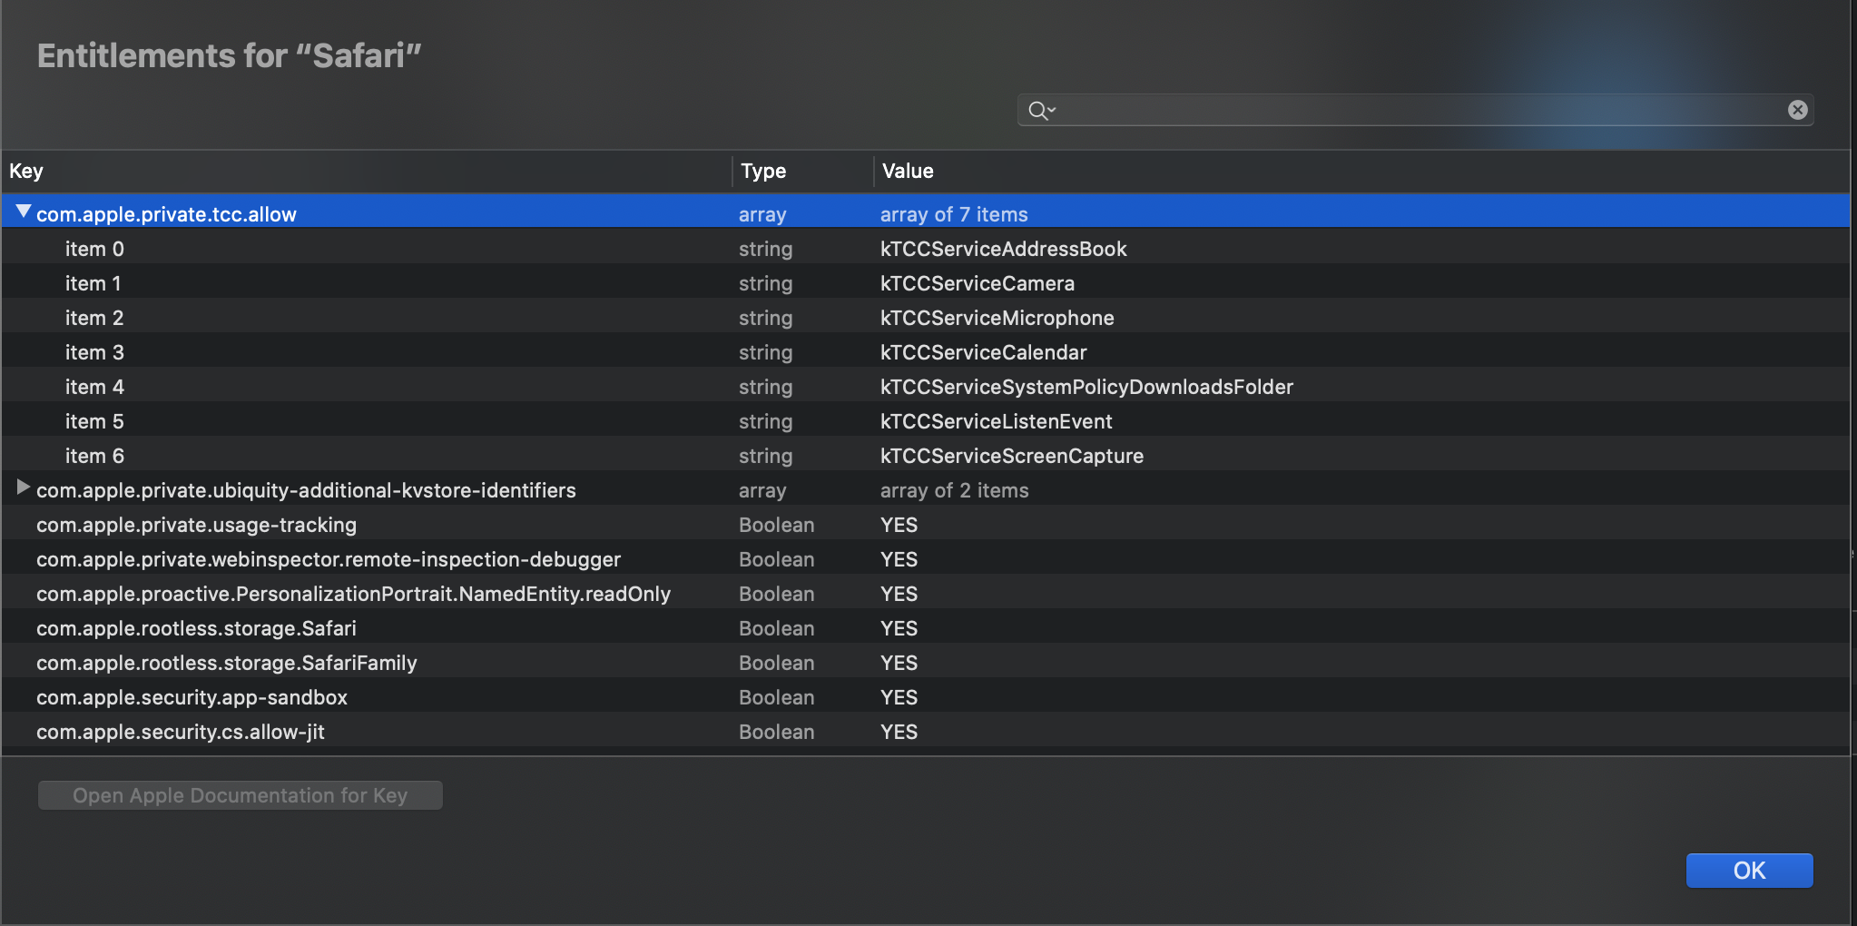Focus the entitlements search field

(1415, 110)
